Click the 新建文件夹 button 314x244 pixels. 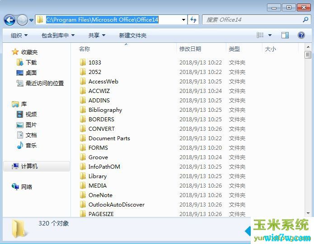(132, 36)
